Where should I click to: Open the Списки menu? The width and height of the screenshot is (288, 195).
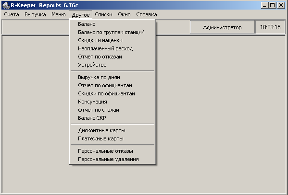(x=103, y=14)
